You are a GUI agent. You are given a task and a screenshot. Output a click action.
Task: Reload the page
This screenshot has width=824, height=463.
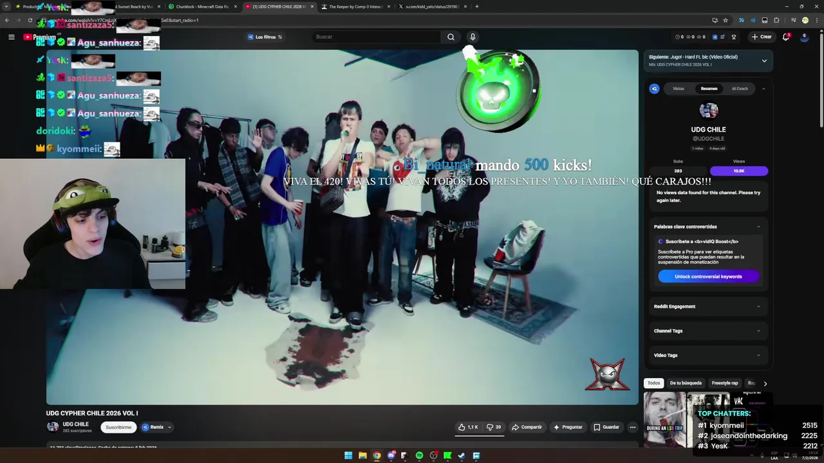pos(30,20)
